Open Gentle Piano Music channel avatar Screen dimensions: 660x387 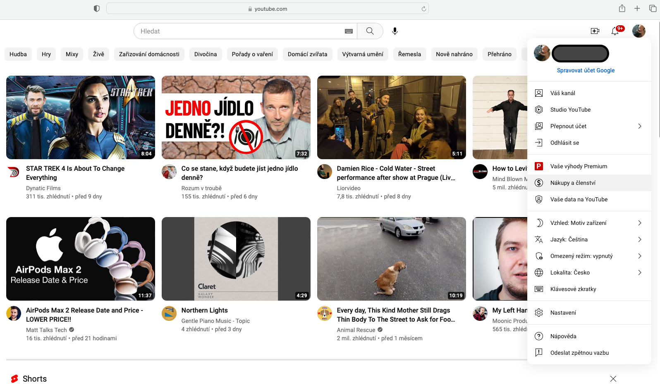tap(169, 313)
